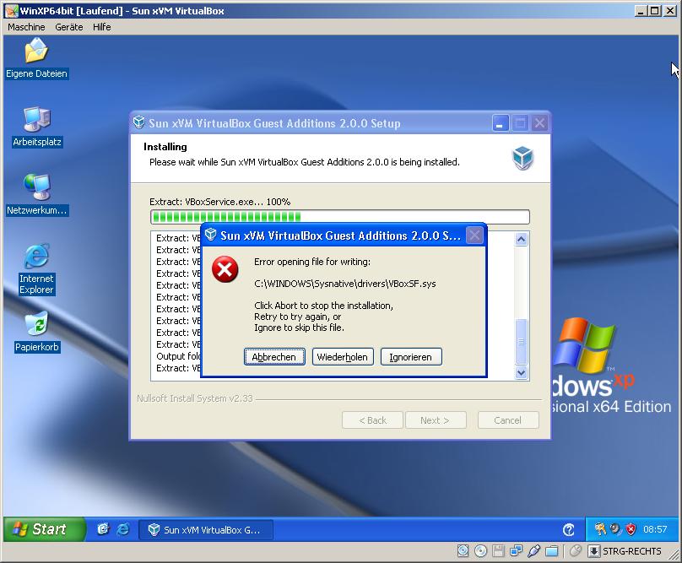Click the network adapter status icon
This screenshot has height=563, width=682.
517,551
